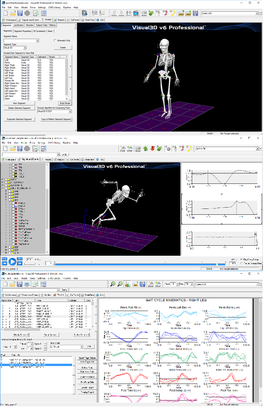Click ANIMATION icon in top window toolbar
The height and width of the screenshot is (407, 263).
click(x=136, y=13)
